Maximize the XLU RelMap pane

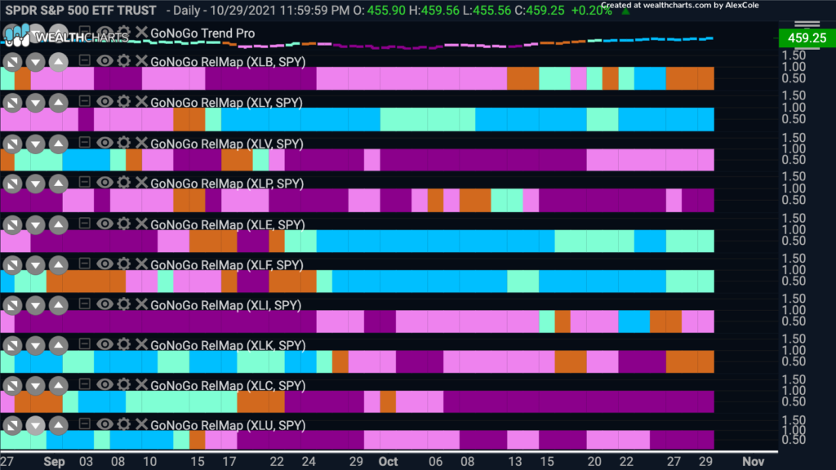point(12,426)
